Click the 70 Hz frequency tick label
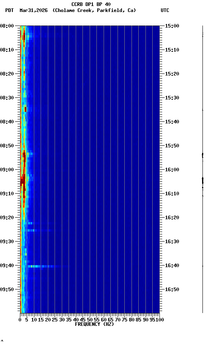 [x=118, y=320]
